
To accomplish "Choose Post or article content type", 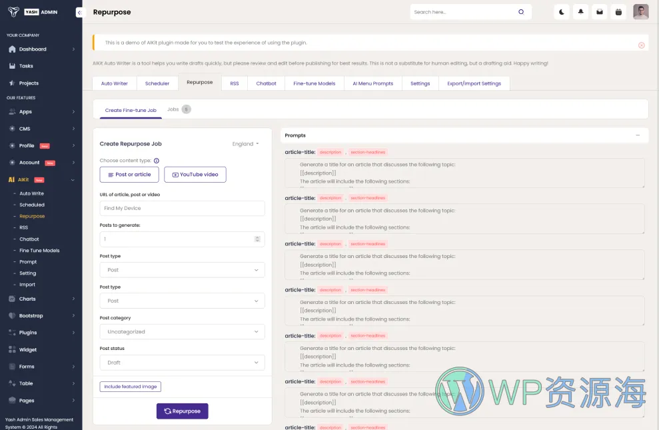I will [x=129, y=175].
